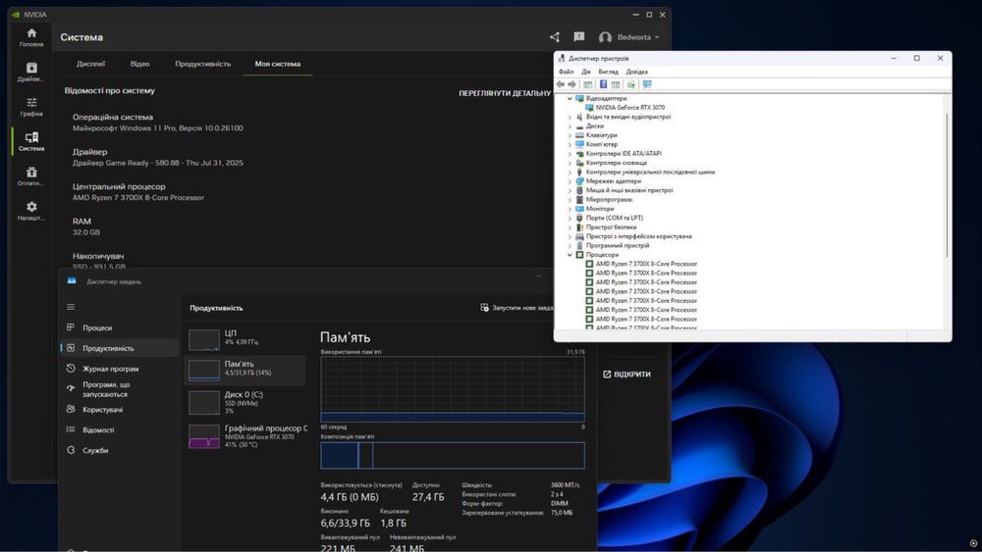
Task: Click the user avatar next to Bedwoxta
Action: pos(605,37)
